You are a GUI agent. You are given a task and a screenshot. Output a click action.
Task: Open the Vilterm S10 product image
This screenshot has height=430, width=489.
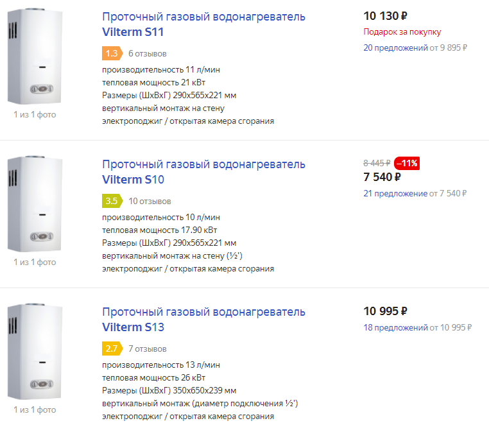click(x=35, y=204)
